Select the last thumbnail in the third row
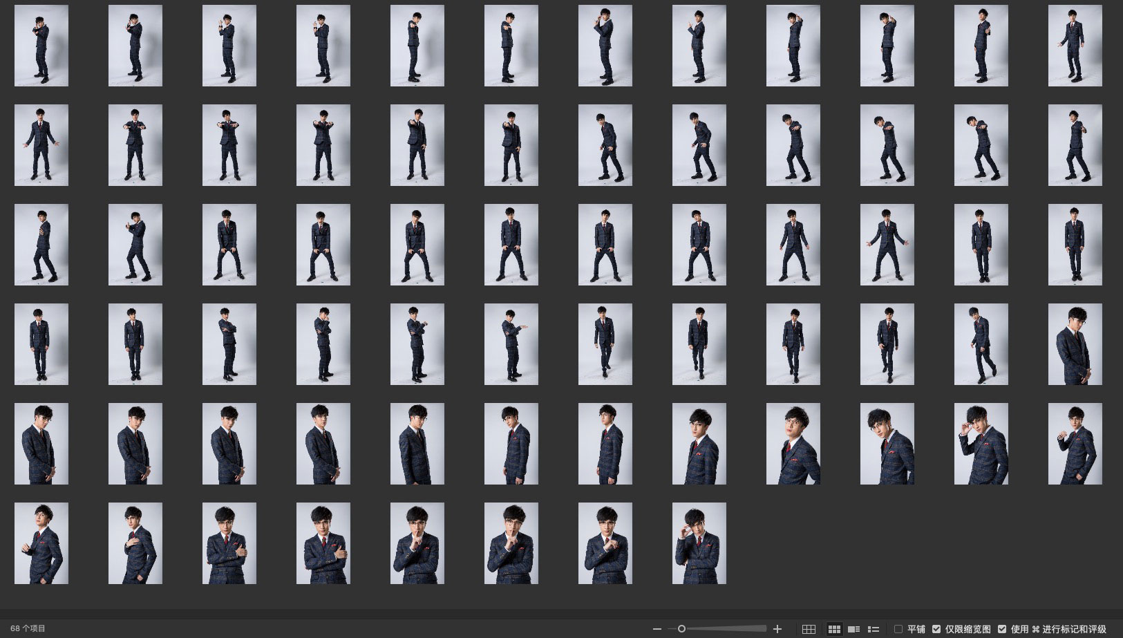Viewport: 1123px width, 638px height. [x=1075, y=245]
